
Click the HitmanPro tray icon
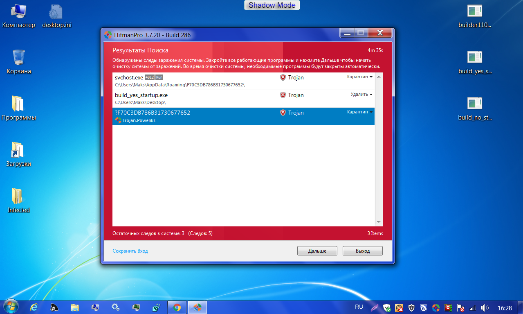tap(436, 307)
